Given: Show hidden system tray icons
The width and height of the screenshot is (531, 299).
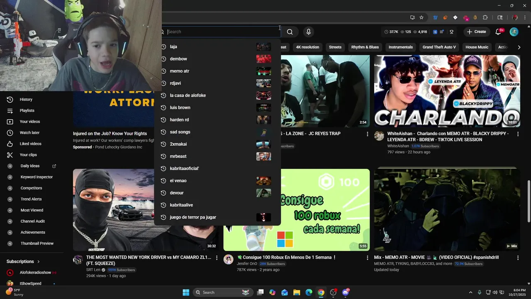Looking at the screenshot, I should click(x=470, y=292).
